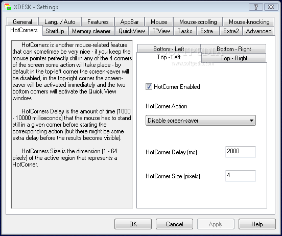Open the HotCorner Action dropdown

[201, 121]
